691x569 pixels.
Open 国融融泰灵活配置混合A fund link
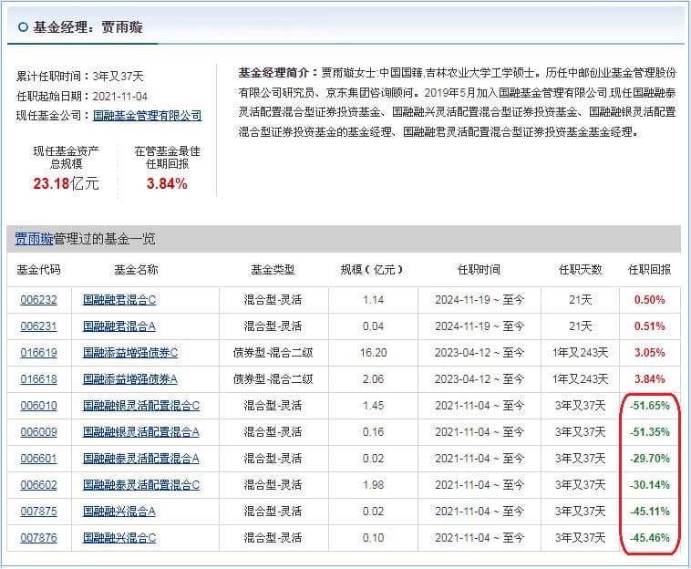[x=141, y=458]
